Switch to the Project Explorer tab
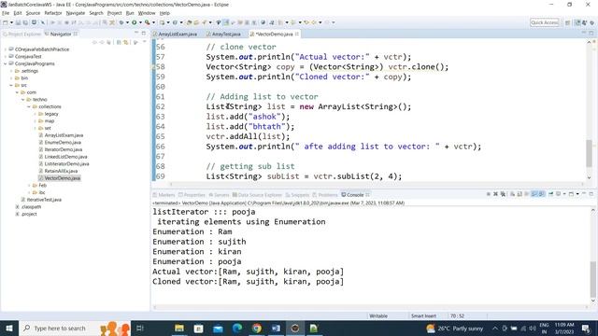 [22, 34]
